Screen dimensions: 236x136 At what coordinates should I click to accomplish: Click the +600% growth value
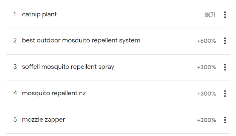pos(207,41)
